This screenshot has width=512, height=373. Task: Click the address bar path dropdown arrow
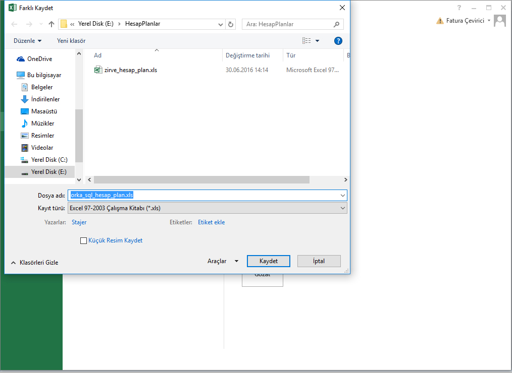click(x=221, y=24)
